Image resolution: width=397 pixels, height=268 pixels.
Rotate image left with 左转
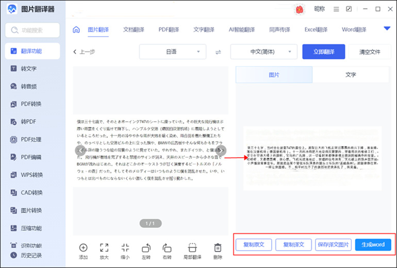[146, 248]
